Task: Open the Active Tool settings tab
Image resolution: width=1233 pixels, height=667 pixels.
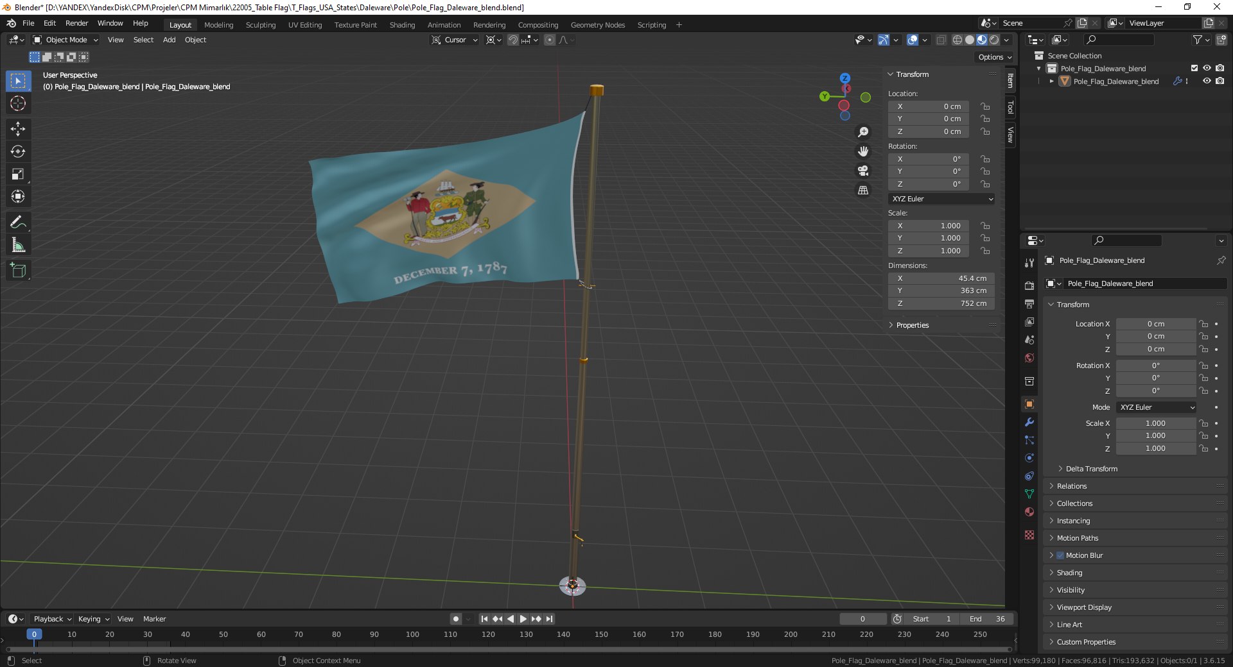Action: tap(1029, 263)
